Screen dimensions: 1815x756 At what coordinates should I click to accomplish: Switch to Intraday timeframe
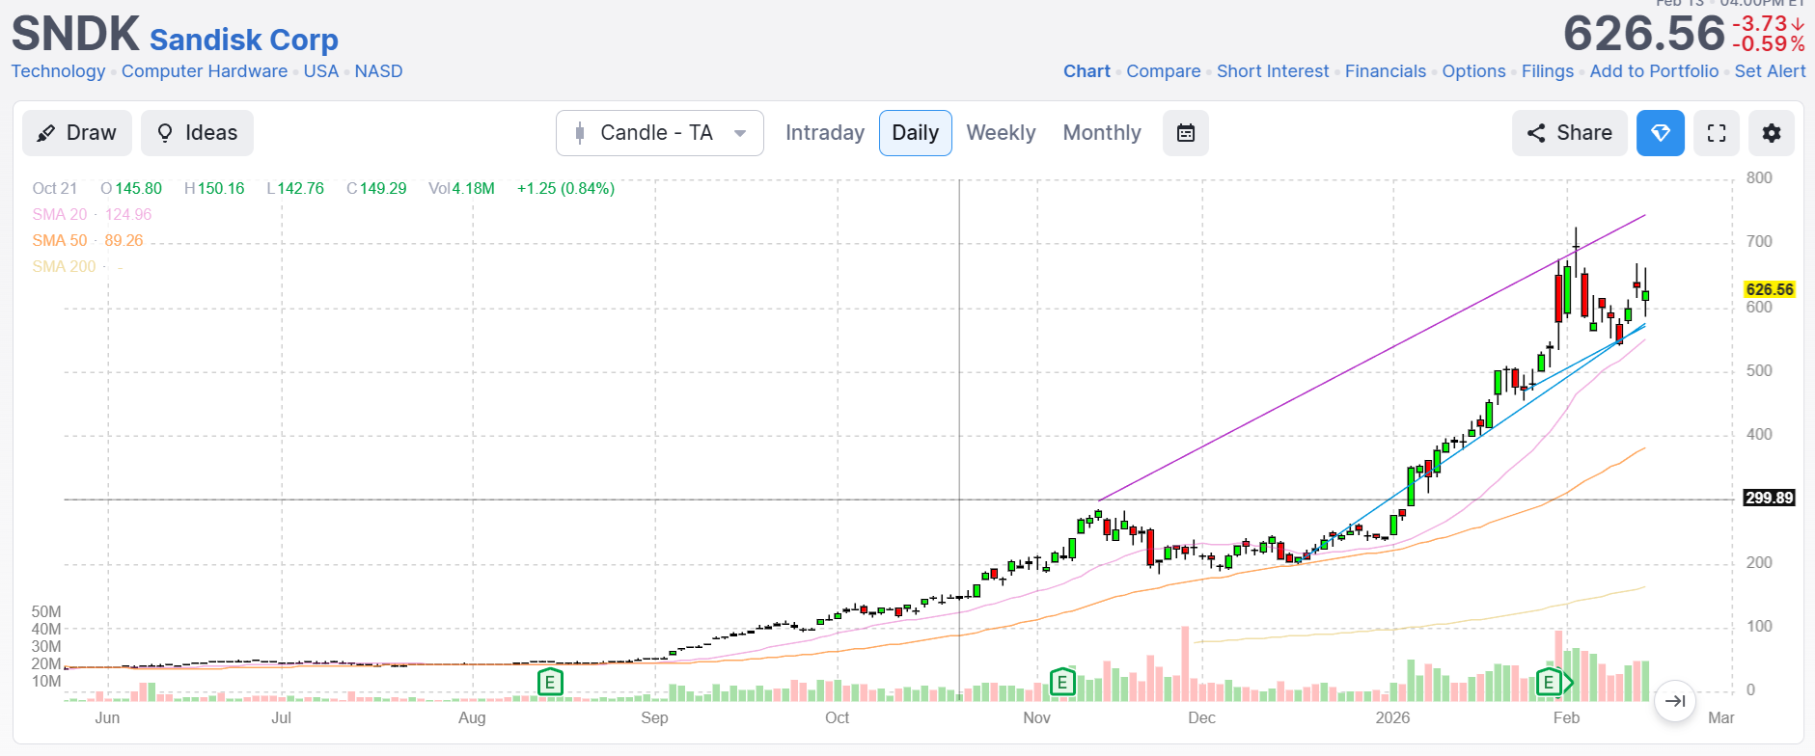[825, 133]
